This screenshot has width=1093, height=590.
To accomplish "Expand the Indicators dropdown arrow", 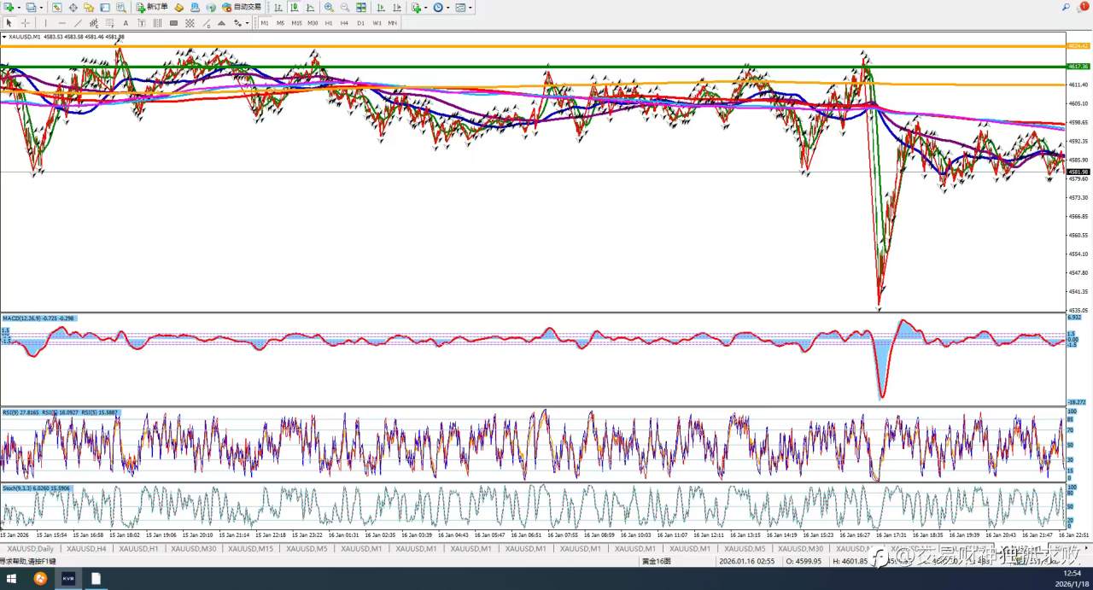I will point(425,7).
